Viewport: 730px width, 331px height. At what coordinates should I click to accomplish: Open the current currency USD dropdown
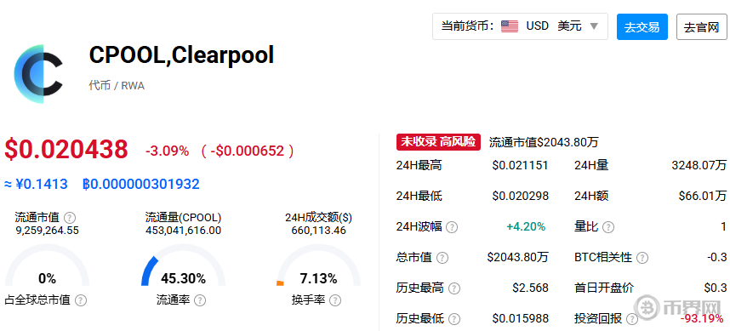(x=520, y=26)
